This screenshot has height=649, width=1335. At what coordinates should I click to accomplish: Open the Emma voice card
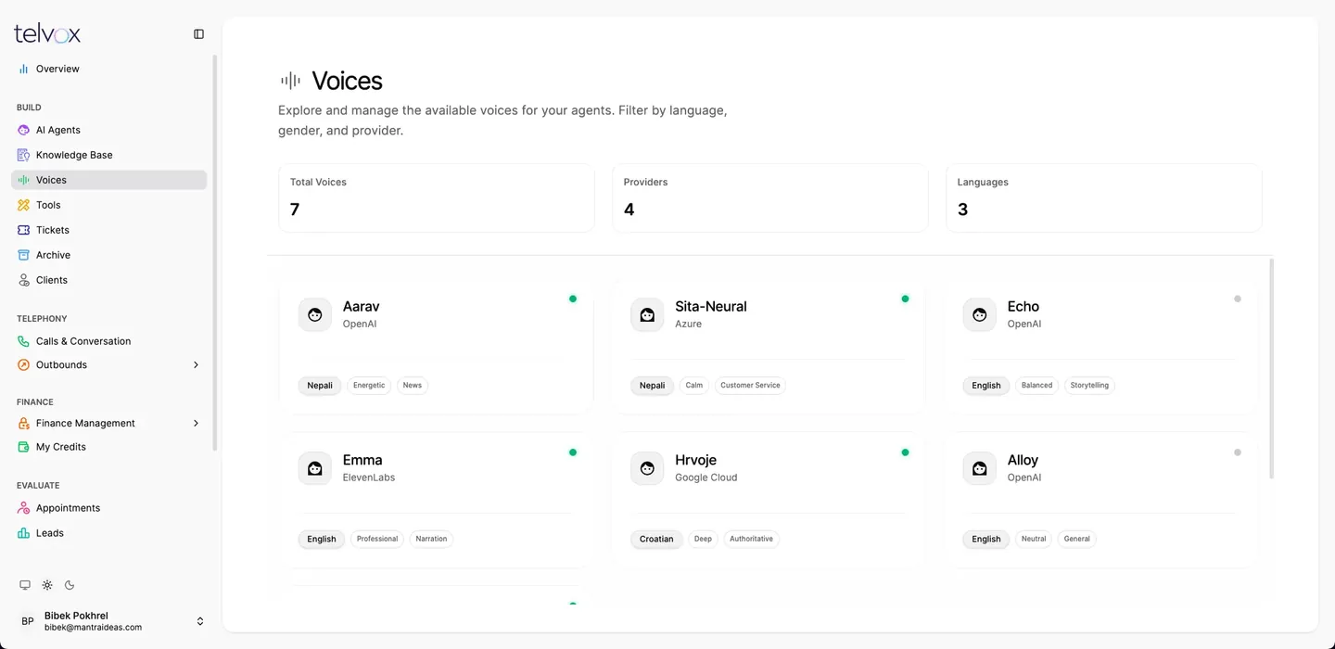point(436,502)
